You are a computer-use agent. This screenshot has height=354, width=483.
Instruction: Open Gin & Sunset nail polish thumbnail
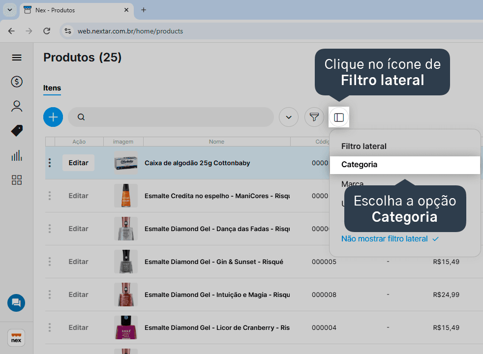click(x=126, y=262)
